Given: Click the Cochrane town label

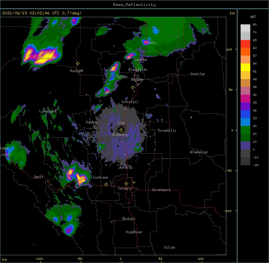Looking at the screenshot, I should pyautogui.click(x=100, y=177).
